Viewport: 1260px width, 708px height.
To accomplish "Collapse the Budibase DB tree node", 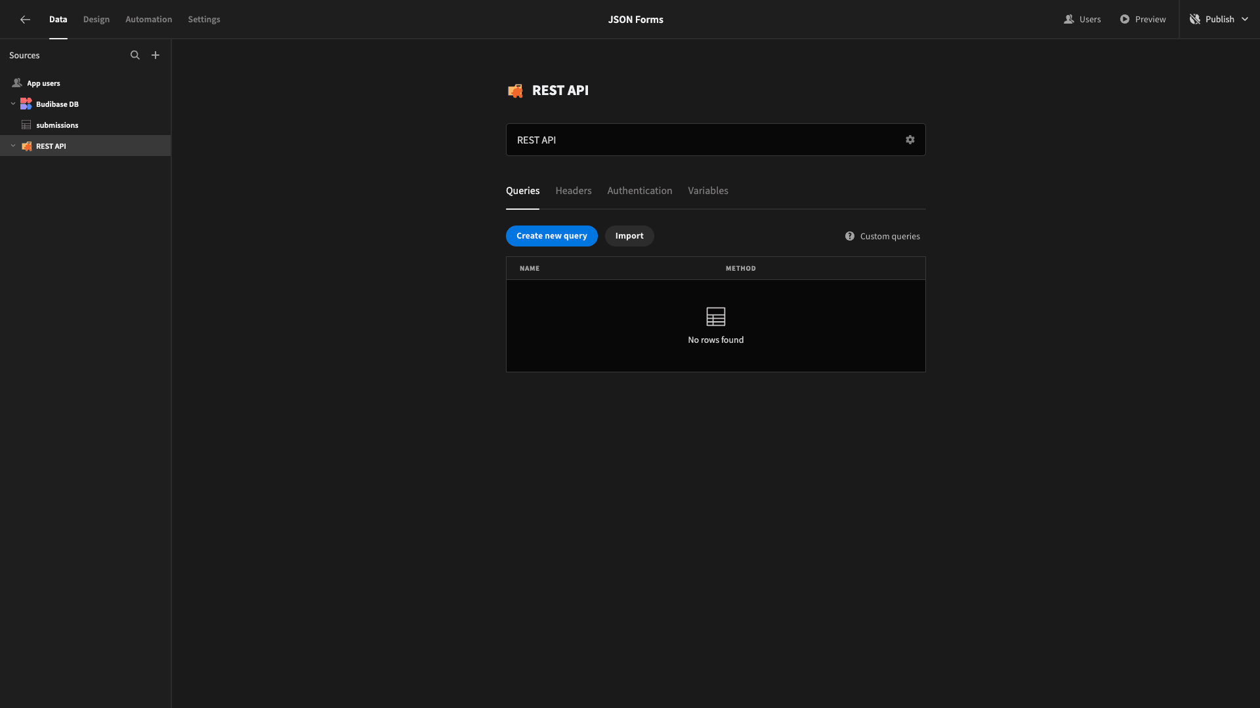I will pos(13,104).
